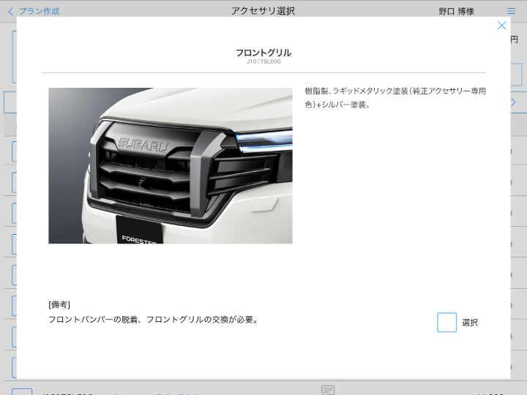Click the front grille product photo
This screenshot has width=527, height=395.
coord(171,165)
